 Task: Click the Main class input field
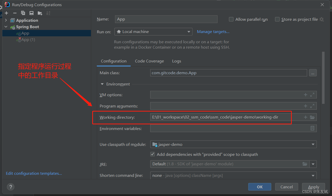tap(229, 73)
